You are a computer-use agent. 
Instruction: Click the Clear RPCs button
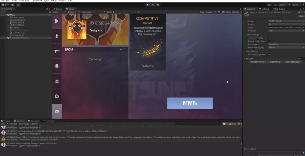[x=275, y=62]
